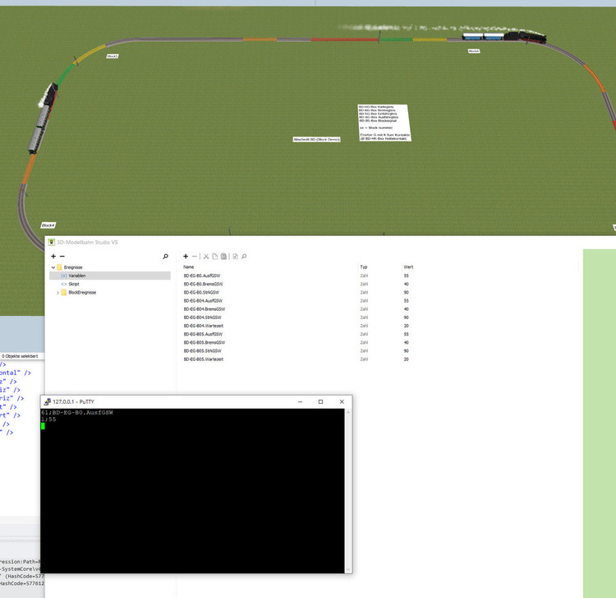The width and height of the screenshot is (616, 598).
Task: Select variable BD-EG-B0.BremsGSW
Action: coord(203,284)
